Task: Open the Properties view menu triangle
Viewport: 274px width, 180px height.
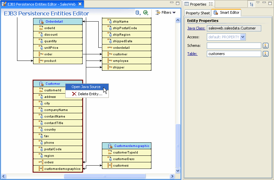Action: [258, 3]
